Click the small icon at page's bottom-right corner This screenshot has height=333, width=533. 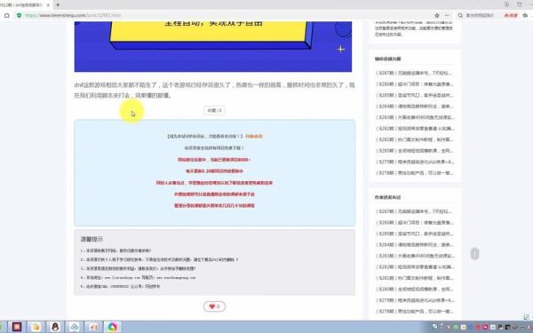527,317
